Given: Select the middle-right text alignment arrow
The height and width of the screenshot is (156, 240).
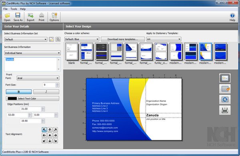Looking at the screenshot, I should 56,135.
